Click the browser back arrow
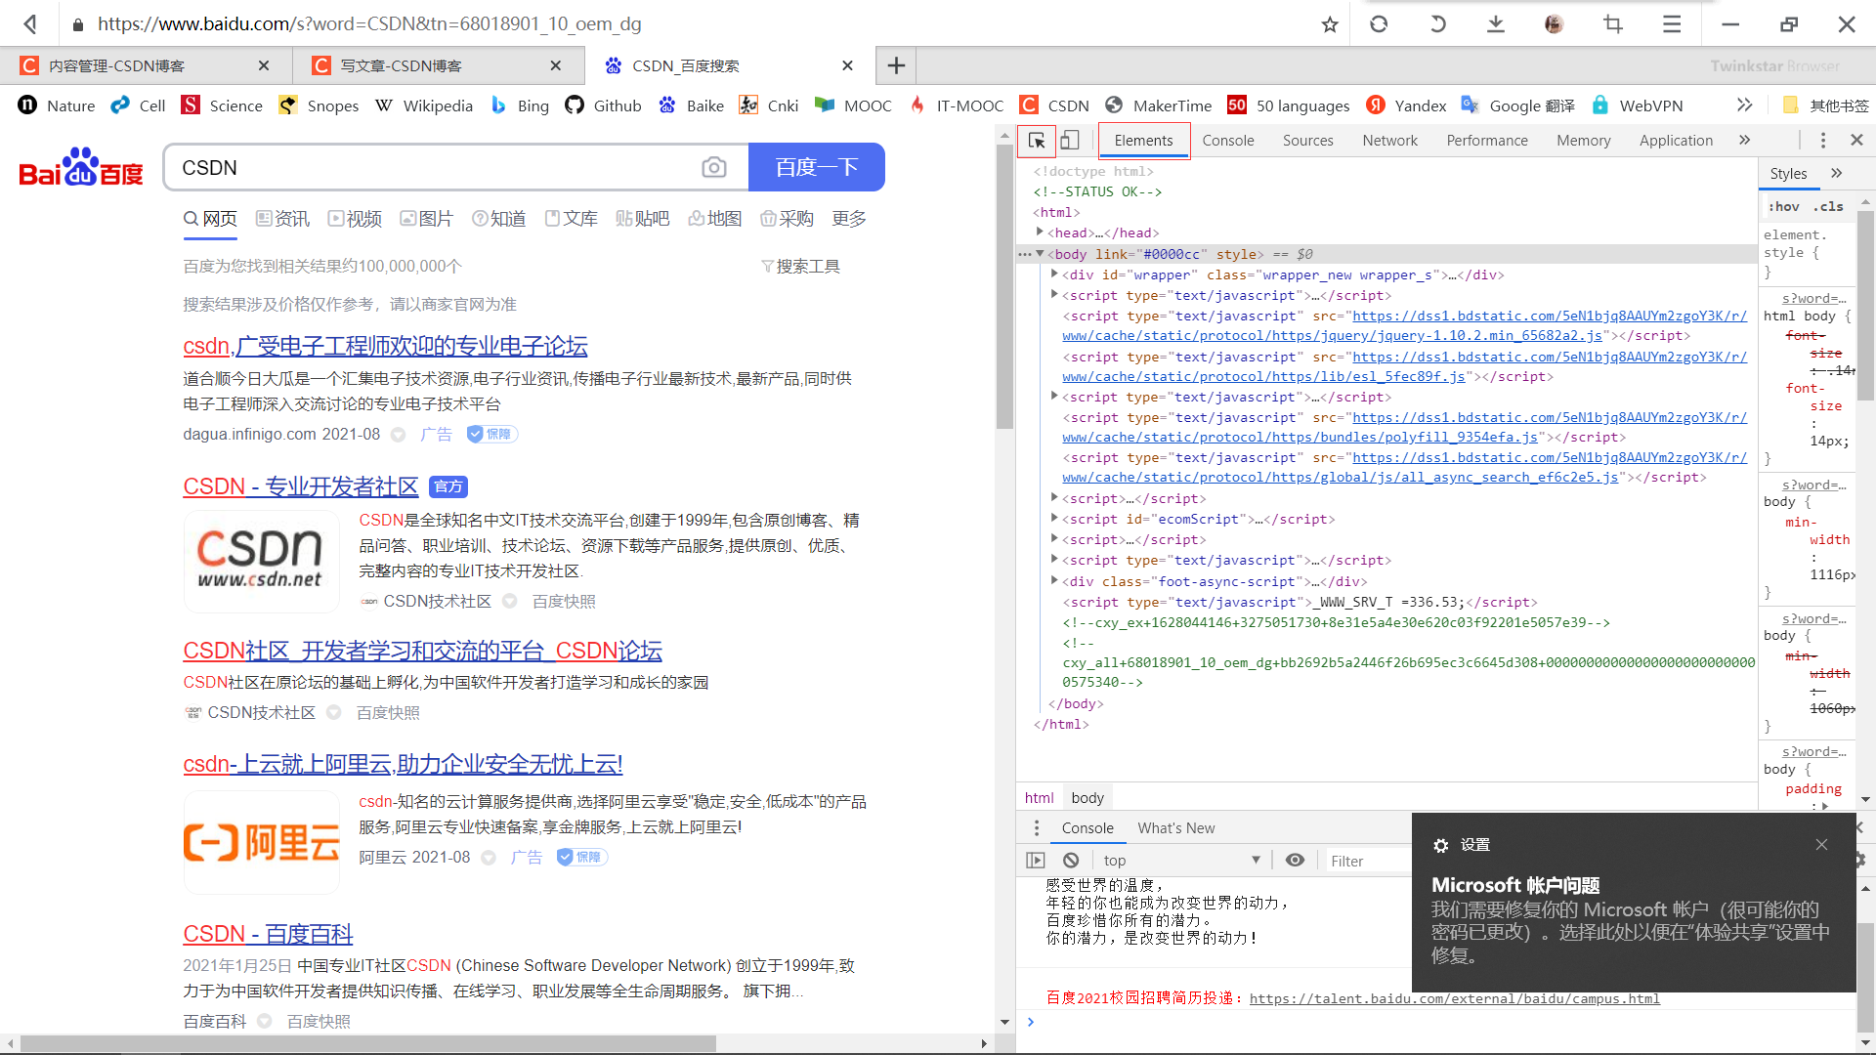1876x1055 pixels. pos(30,23)
